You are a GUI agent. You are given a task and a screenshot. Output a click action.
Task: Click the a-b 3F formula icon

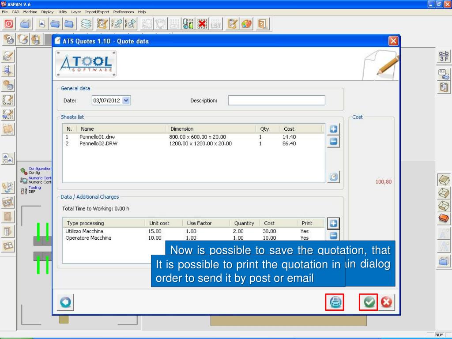click(x=444, y=56)
